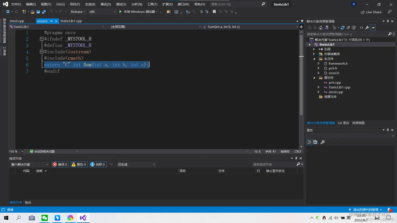
Task: Open the 调试(D) debug menu
Action: click(106, 4)
